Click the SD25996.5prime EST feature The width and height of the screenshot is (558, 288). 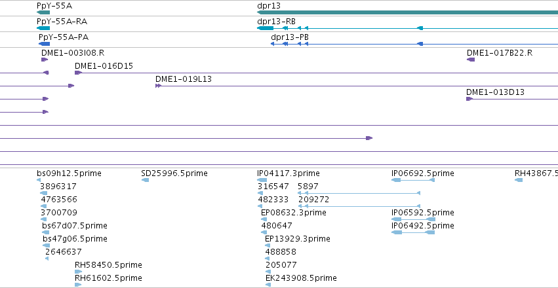145,180
